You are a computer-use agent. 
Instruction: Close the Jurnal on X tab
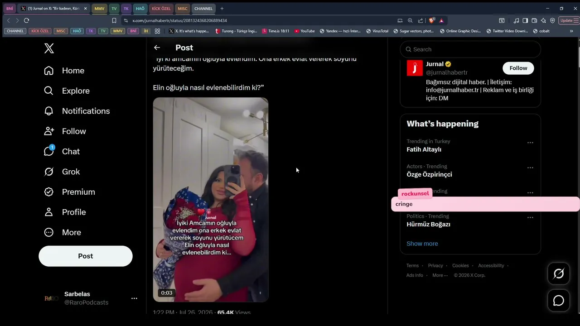coord(85,9)
